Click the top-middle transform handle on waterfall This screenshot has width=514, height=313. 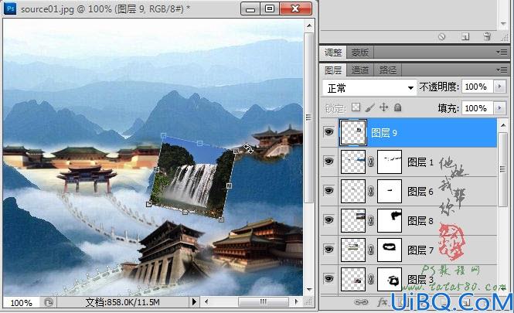point(199,143)
